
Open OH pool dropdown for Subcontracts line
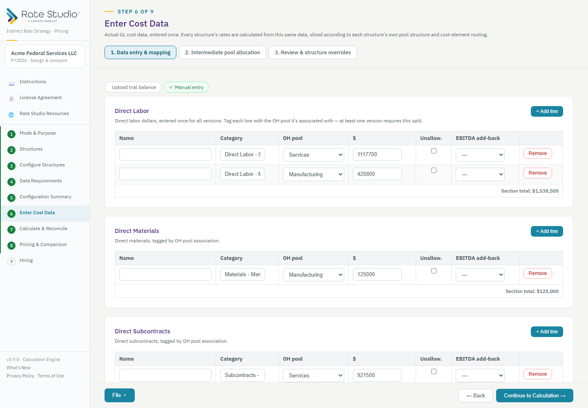coord(314,375)
